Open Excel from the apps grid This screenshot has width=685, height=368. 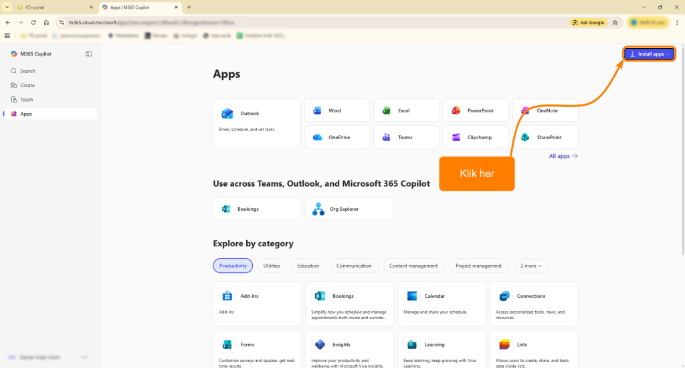pyautogui.click(x=406, y=110)
